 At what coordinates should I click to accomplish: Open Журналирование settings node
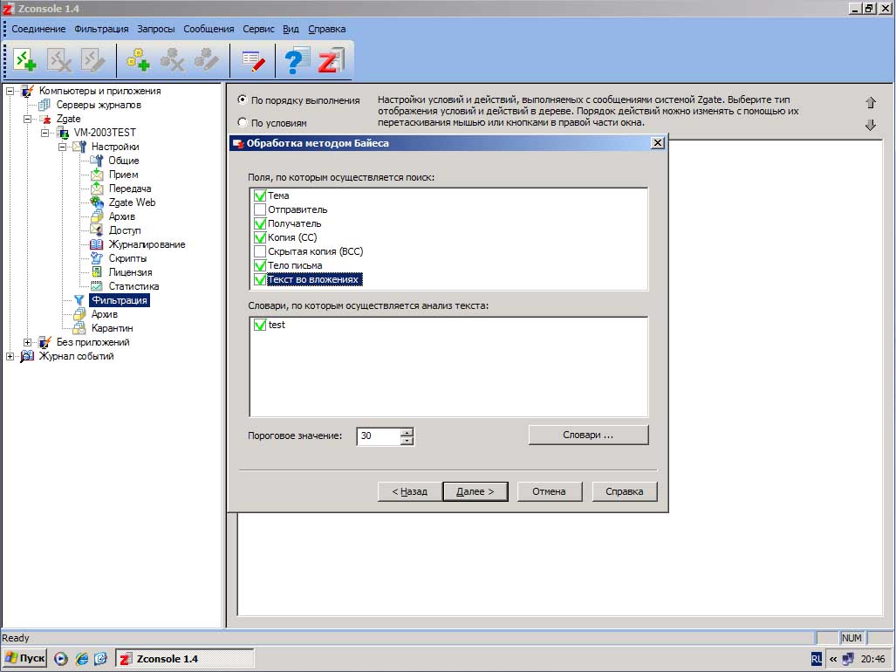(x=147, y=244)
